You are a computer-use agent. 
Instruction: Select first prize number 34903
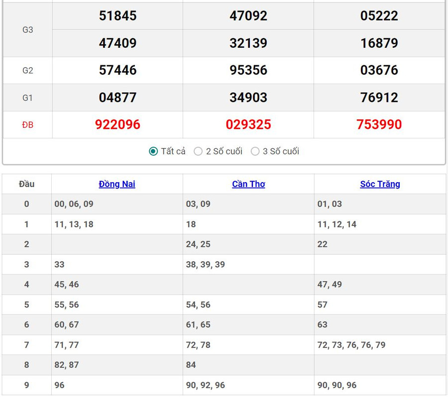point(248,98)
